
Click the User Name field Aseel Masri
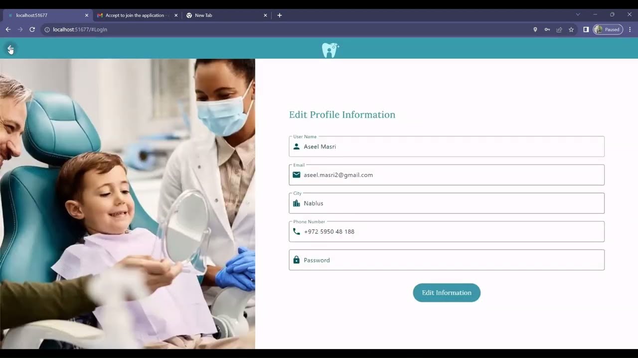[x=447, y=147]
